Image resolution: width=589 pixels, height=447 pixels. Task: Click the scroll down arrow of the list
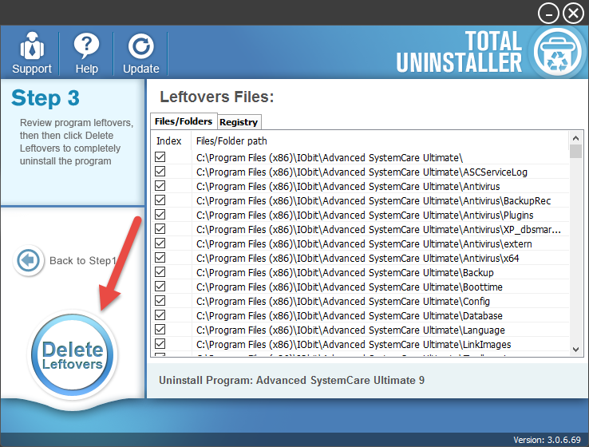(x=575, y=350)
